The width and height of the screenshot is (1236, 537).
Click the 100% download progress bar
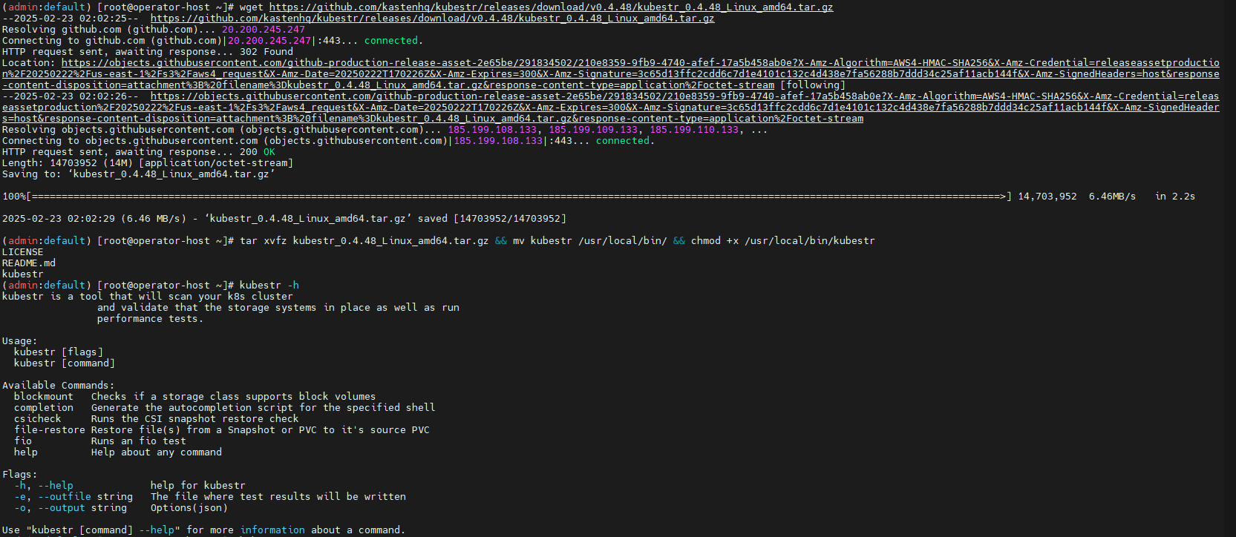[x=507, y=197]
